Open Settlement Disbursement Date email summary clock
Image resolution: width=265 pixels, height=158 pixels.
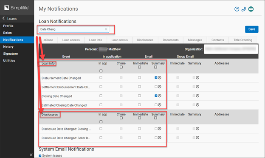pos(160,87)
